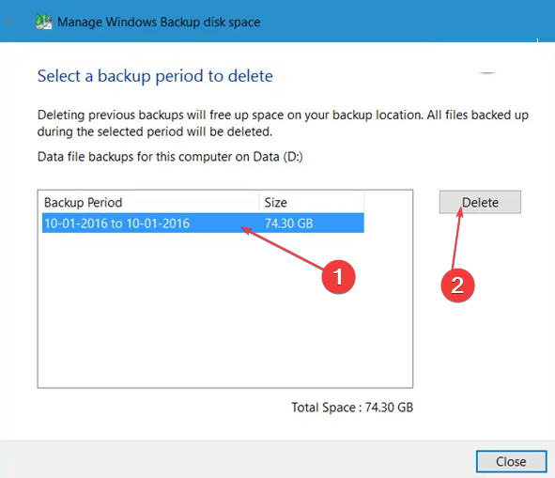Click the Total Space : 74.30 GB label
The height and width of the screenshot is (478, 555).
[x=352, y=408]
